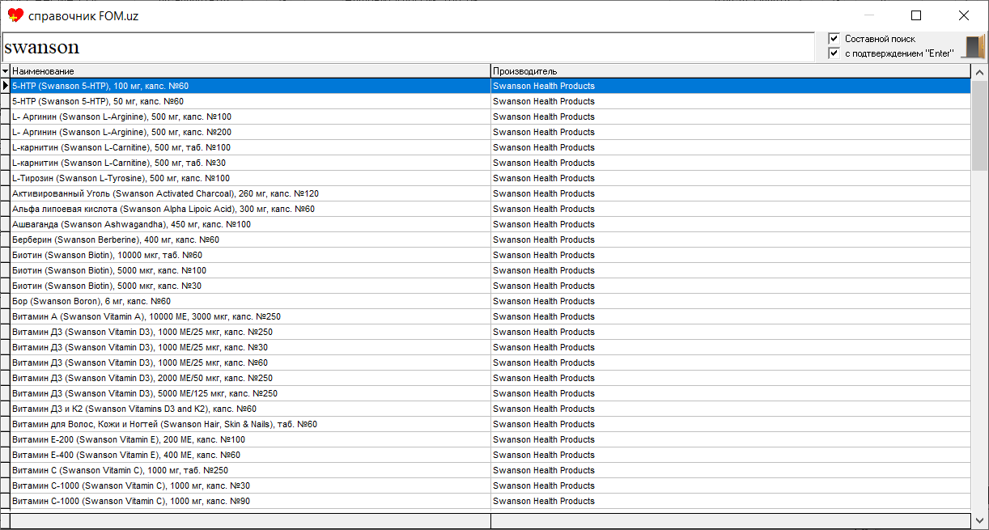The image size is (989, 530).
Task: Click the row indicator of Ашваганда row
Action: [x=5, y=224]
